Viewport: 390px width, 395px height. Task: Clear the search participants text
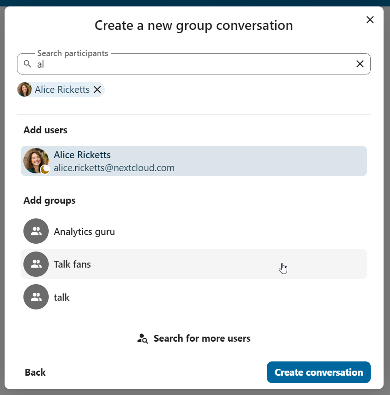coord(360,64)
